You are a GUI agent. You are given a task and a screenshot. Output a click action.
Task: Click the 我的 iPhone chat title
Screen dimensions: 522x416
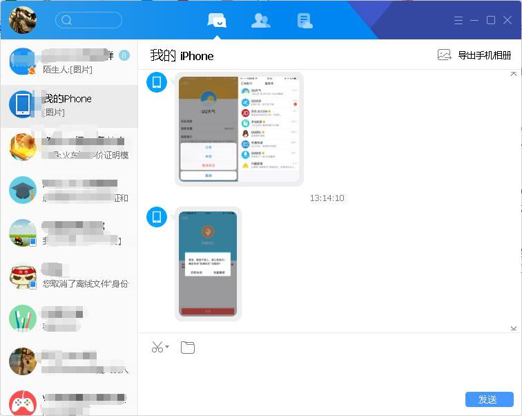point(182,55)
